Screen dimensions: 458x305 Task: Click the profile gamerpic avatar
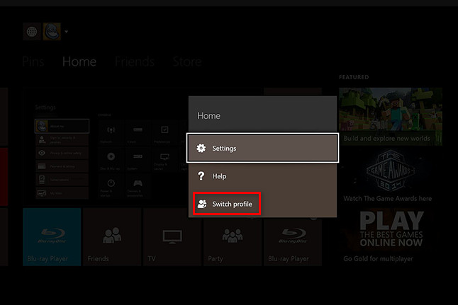[x=52, y=32]
